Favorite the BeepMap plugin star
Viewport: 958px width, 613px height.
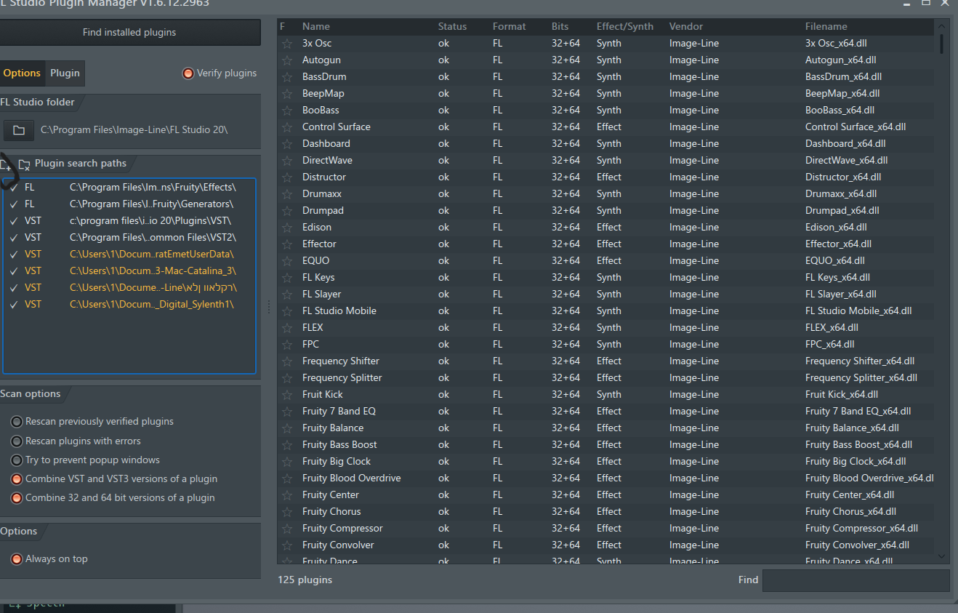(x=287, y=94)
